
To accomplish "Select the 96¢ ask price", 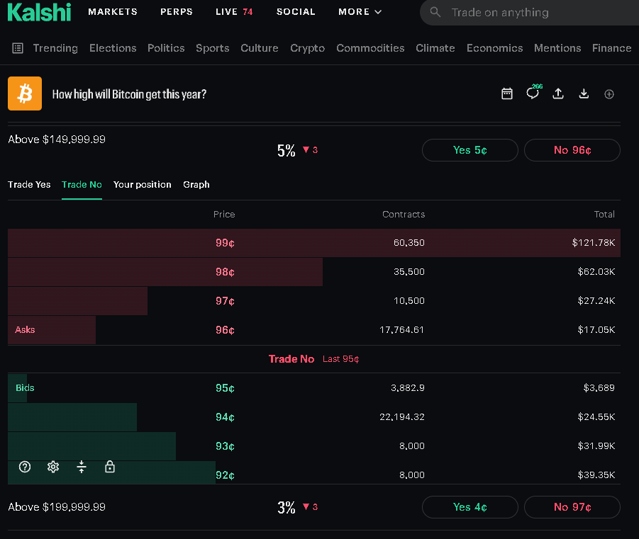I will click(x=225, y=330).
